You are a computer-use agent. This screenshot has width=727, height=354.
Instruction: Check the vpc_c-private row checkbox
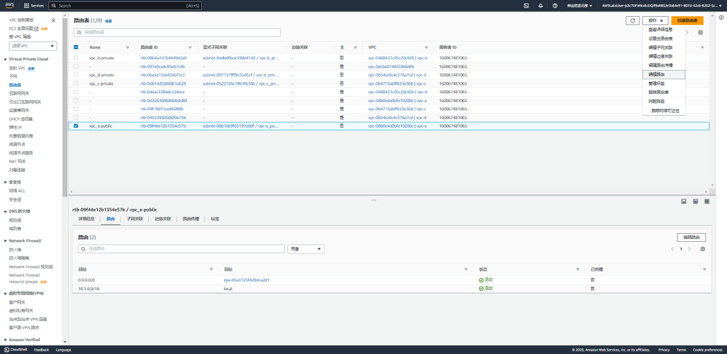click(x=76, y=83)
